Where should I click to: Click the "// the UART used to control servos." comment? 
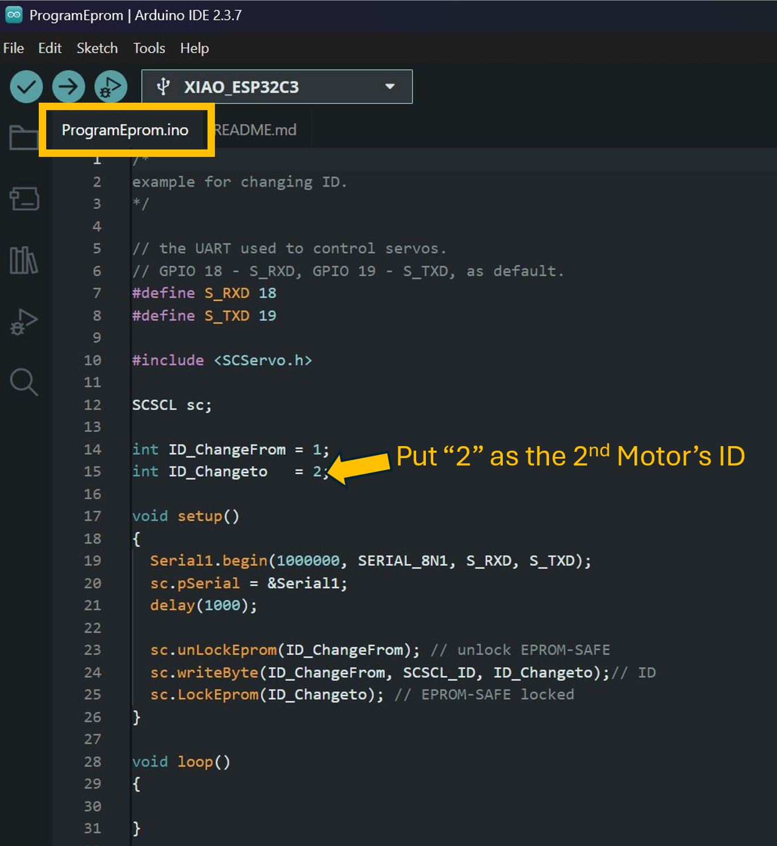pos(290,249)
